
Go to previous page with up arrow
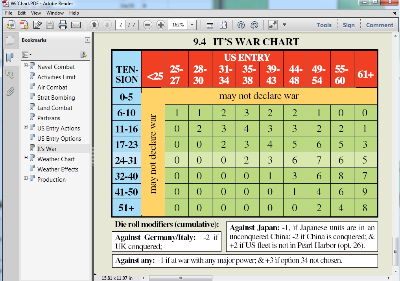[x=94, y=24]
